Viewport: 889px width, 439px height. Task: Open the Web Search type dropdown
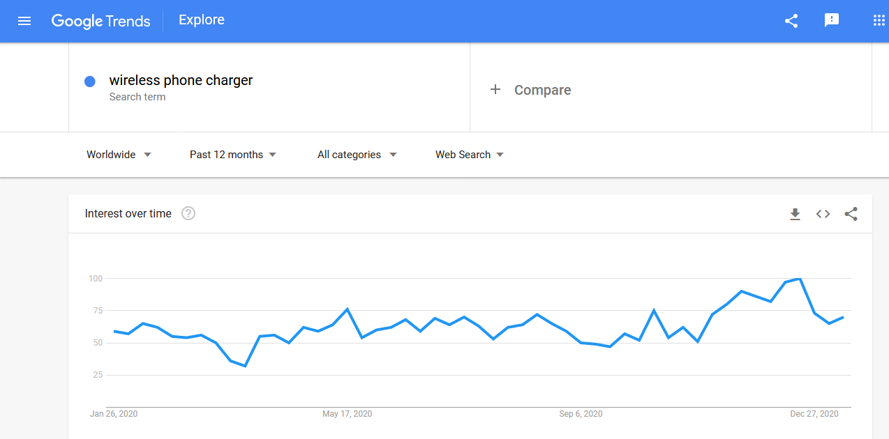pos(470,155)
